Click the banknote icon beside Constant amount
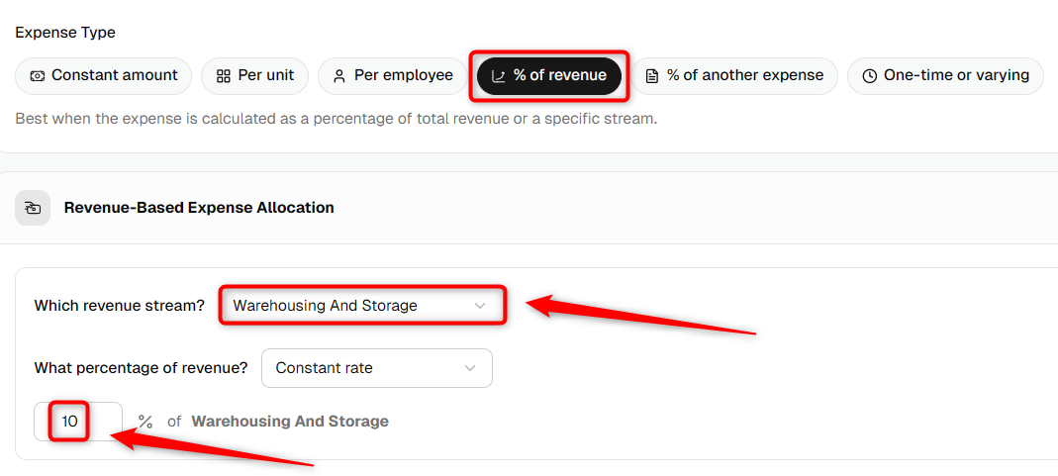Screen dimensions: 1058x476 [37, 75]
